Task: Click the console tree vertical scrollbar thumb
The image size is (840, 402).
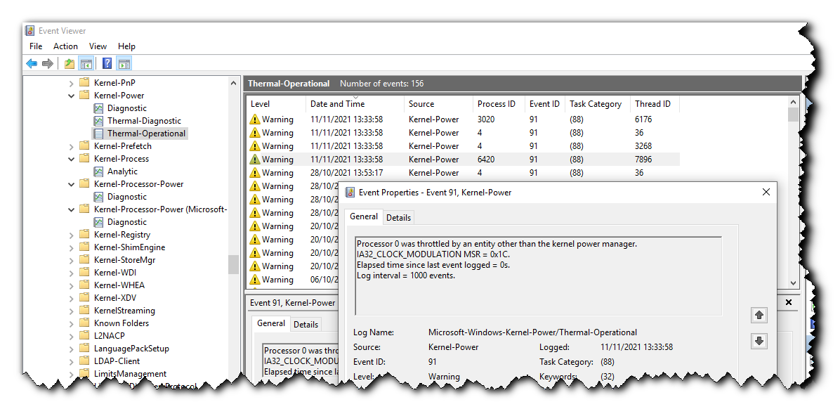Action: tap(233, 264)
